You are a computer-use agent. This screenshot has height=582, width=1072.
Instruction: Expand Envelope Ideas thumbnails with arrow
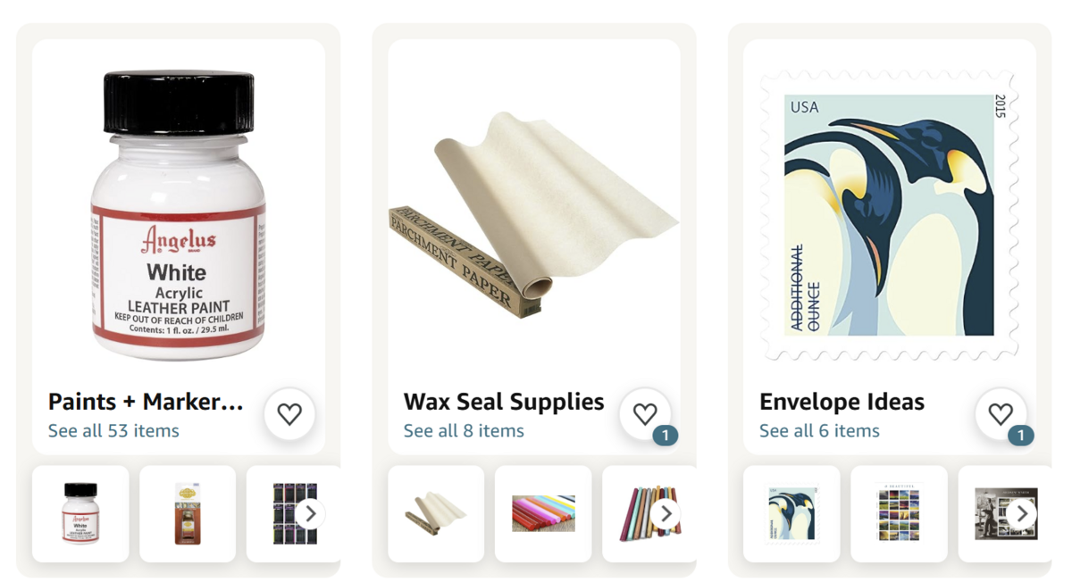(x=1021, y=514)
